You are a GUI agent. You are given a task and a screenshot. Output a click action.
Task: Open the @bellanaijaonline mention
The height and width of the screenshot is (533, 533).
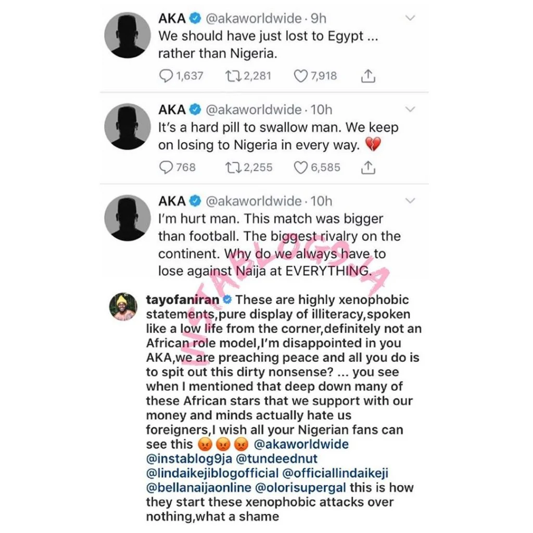[x=198, y=488]
